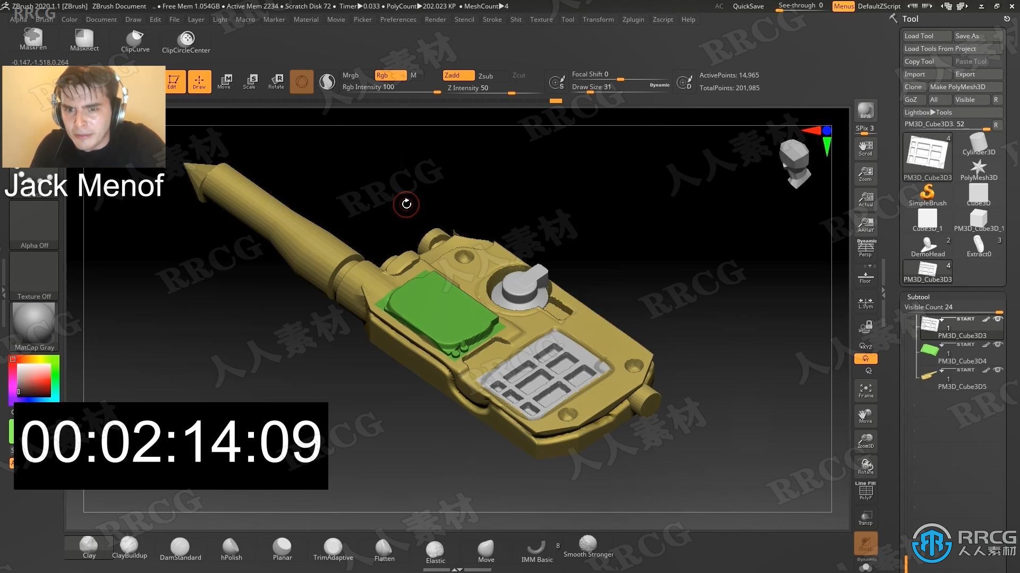Click the Clone tool button
The width and height of the screenshot is (1020, 573).
click(x=913, y=87)
